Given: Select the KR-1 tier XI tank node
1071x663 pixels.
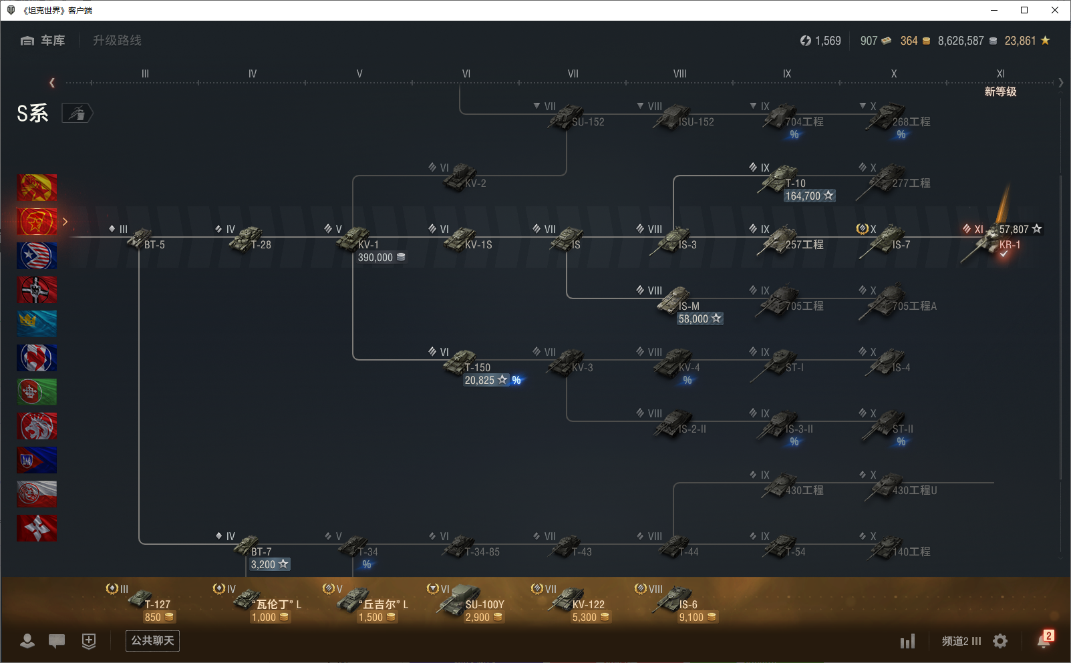Looking at the screenshot, I should [x=983, y=244].
